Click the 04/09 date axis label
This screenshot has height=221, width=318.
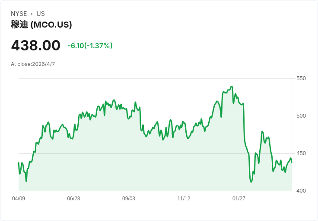[19, 199]
